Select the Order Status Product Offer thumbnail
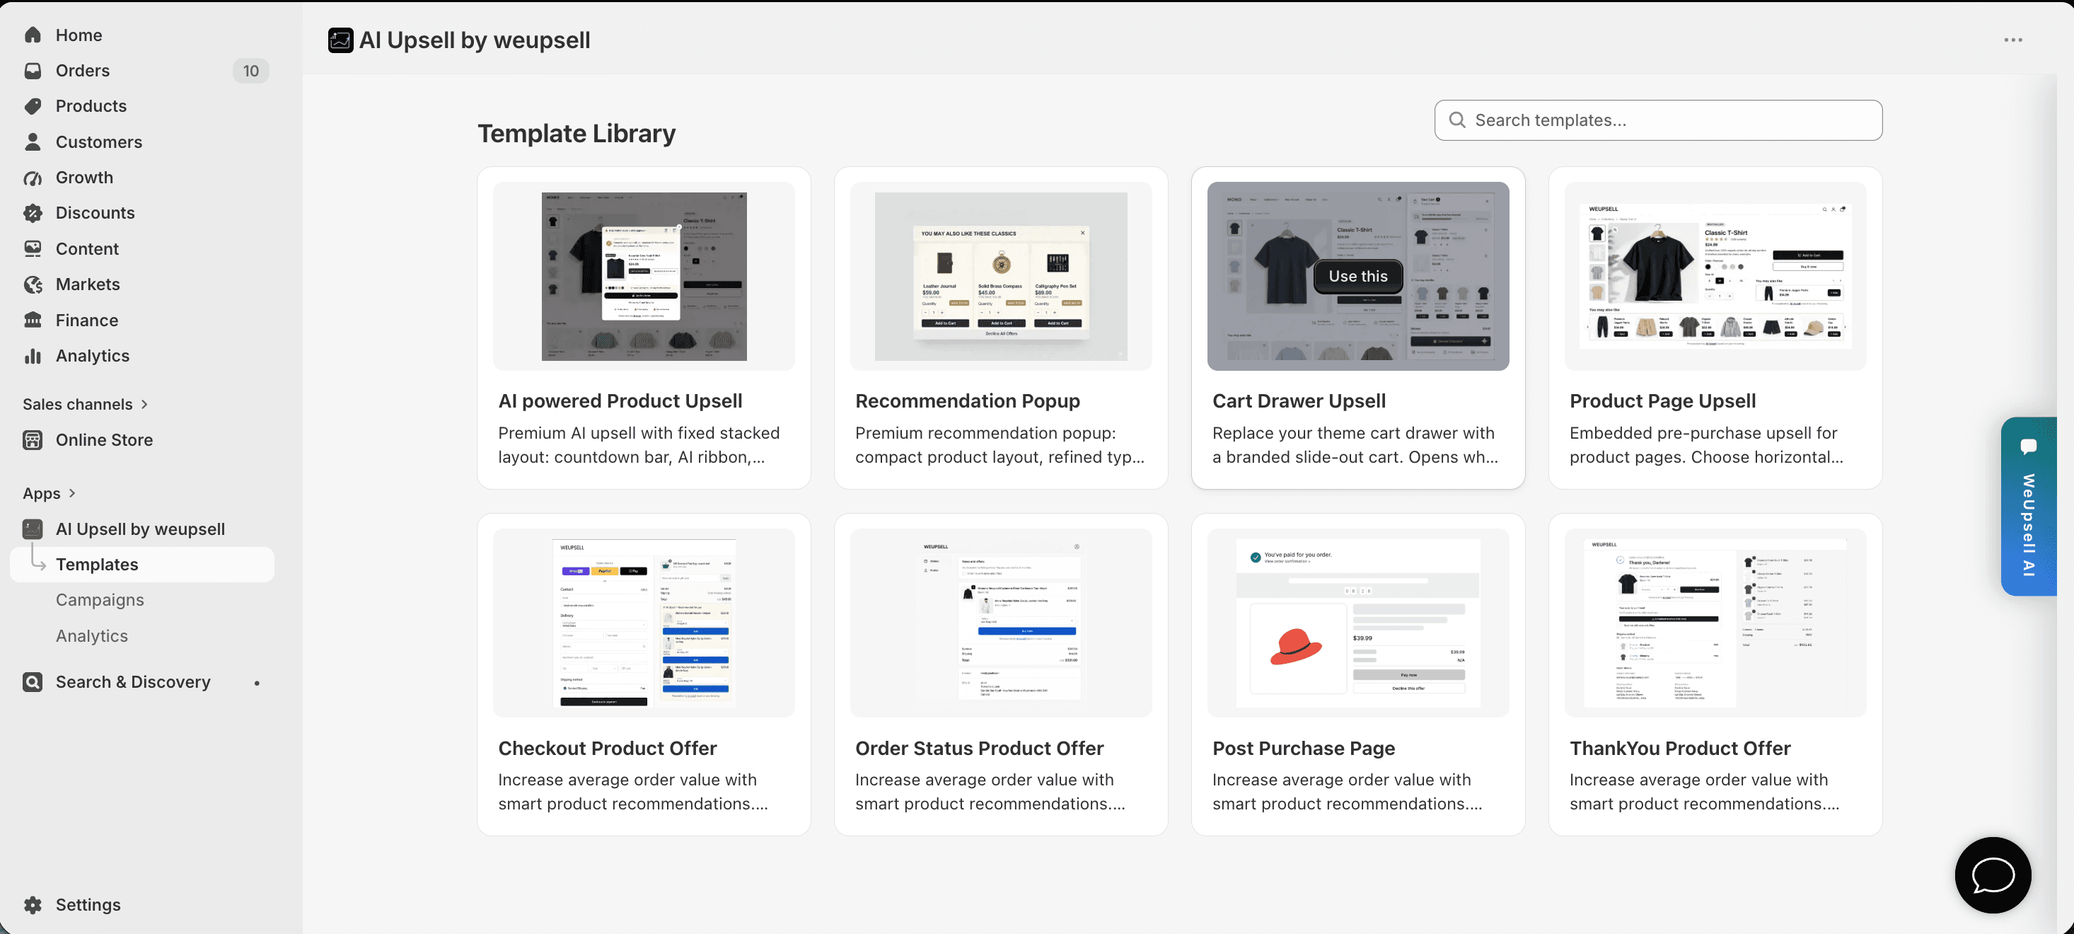 pos(1001,623)
